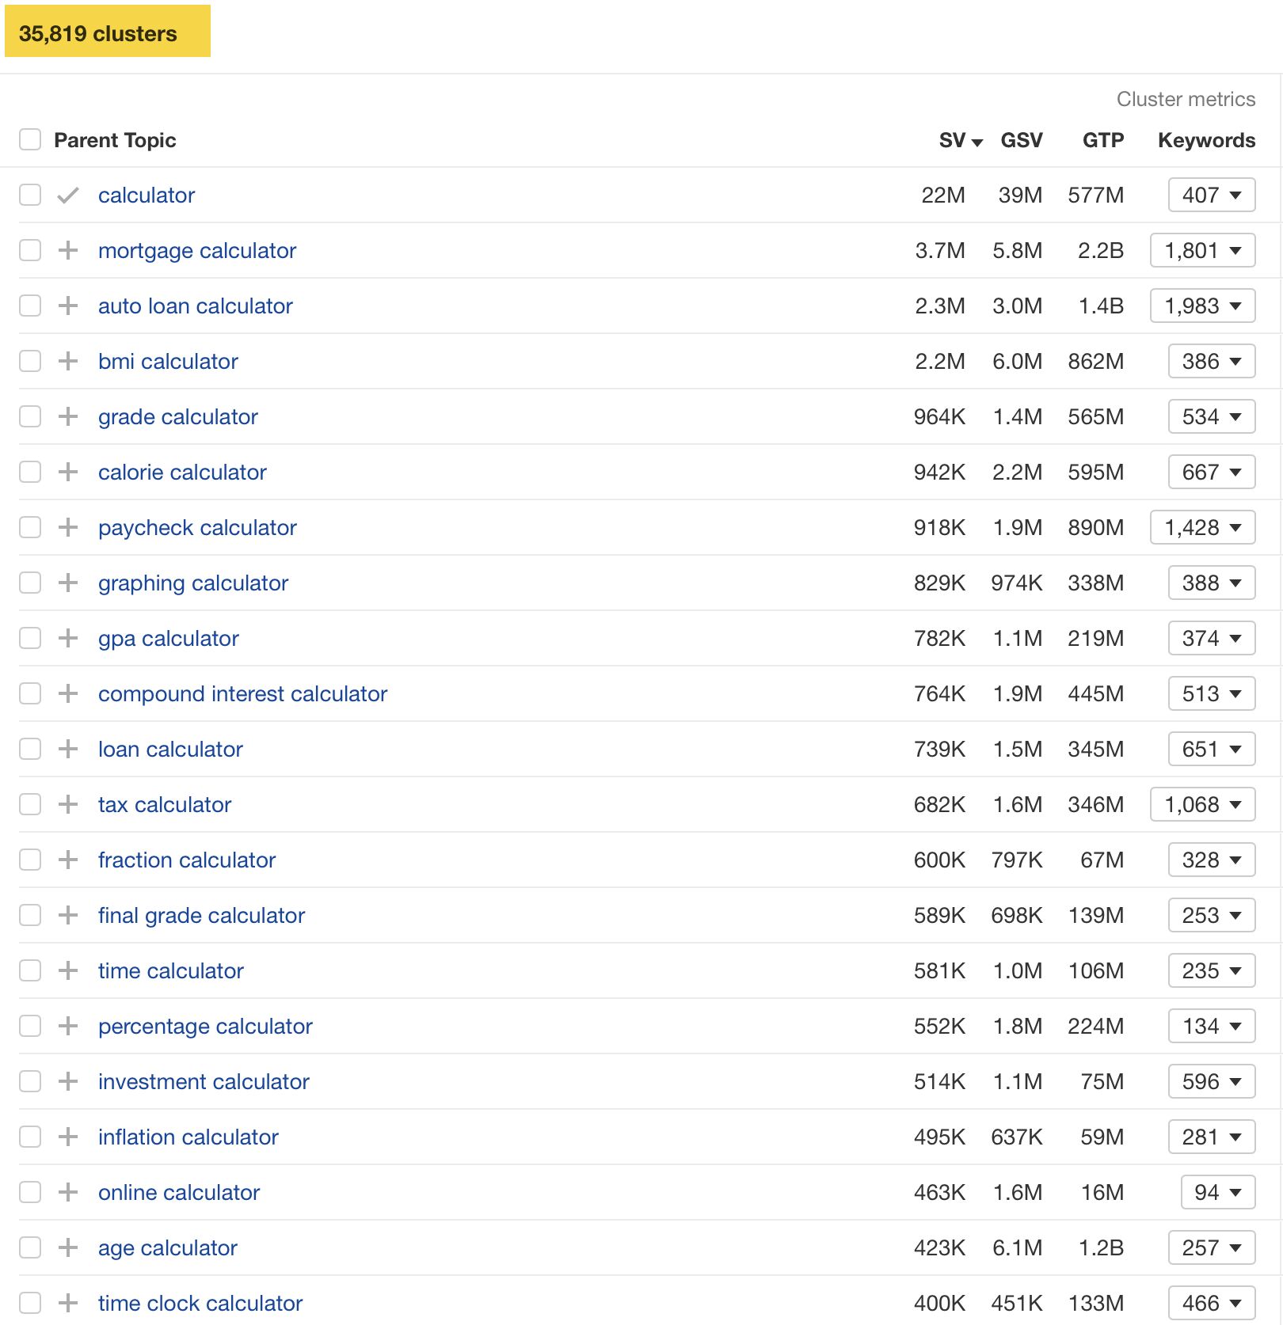Toggle the select-all checkbox in the header
Image resolution: width=1283 pixels, height=1325 pixels.
[29, 139]
